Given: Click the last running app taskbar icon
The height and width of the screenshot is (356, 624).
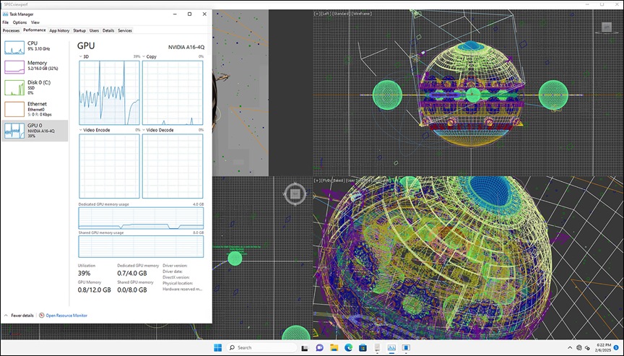Looking at the screenshot, I should pos(406,347).
